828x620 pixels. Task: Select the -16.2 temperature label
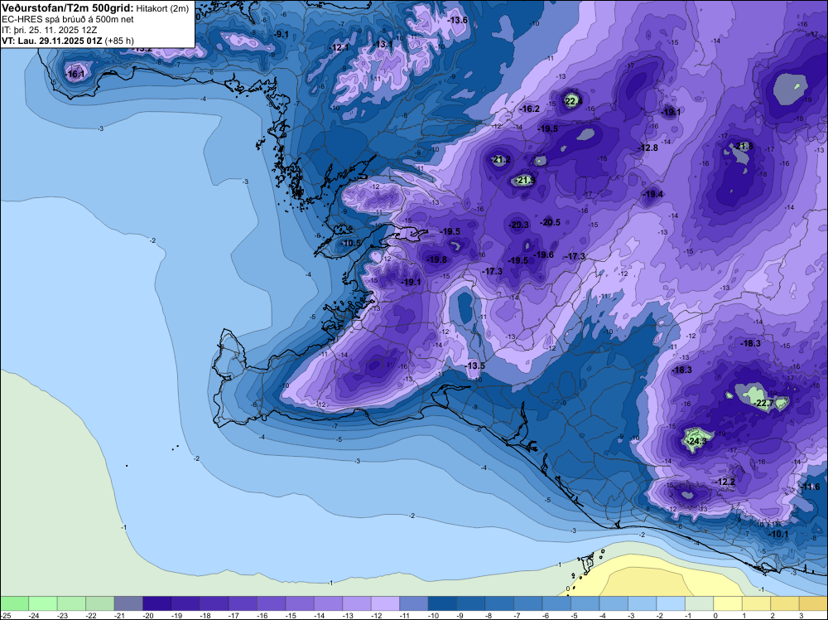530,109
